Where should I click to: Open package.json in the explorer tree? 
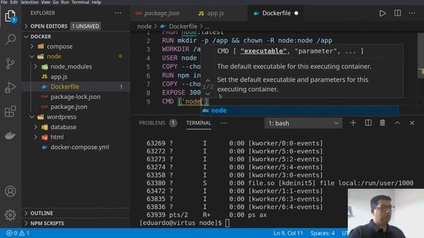pyautogui.click(x=69, y=107)
